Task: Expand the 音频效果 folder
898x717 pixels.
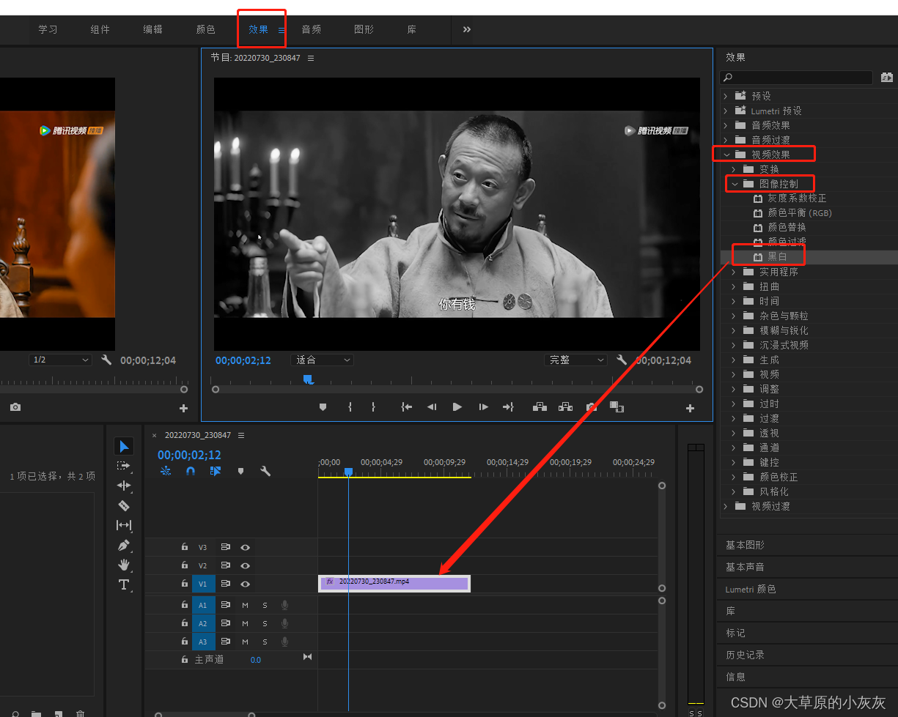Action: click(x=726, y=125)
